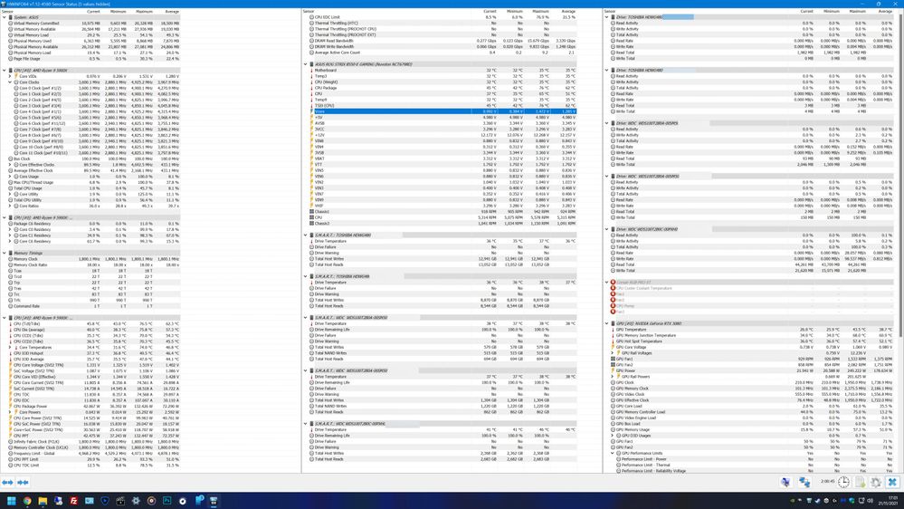This screenshot has width=904, height=509.
Task: Click the monitor tray icon left of network icon
Action: [x=785, y=482]
